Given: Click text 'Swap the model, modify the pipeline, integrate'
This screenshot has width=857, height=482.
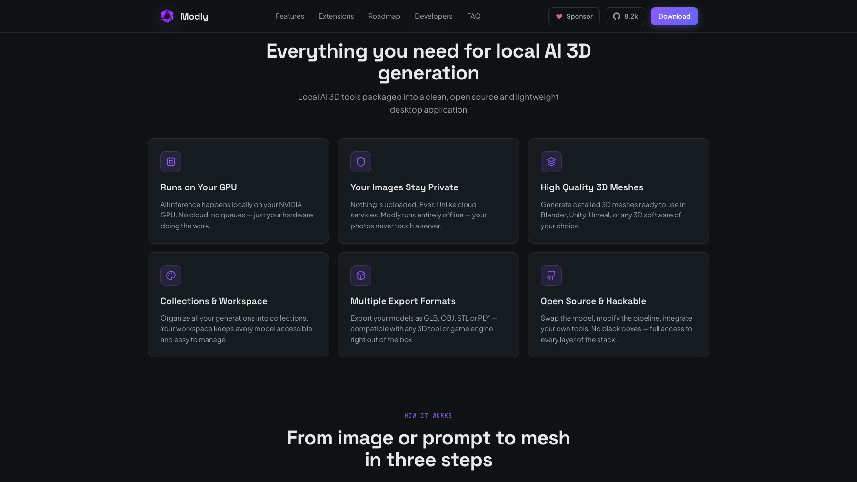Looking at the screenshot, I should 617,318.
